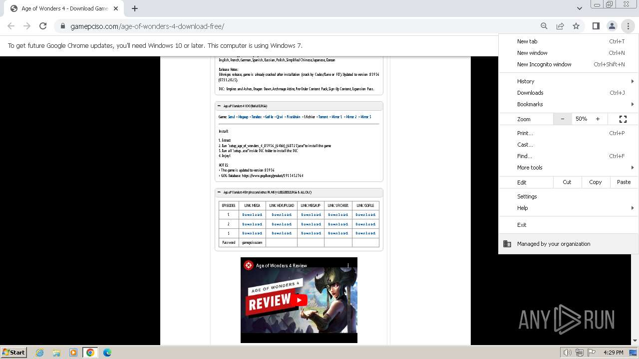Share this page via the share icon
Image resolution: width=639 pixels, height=359 pixels.
560,26
